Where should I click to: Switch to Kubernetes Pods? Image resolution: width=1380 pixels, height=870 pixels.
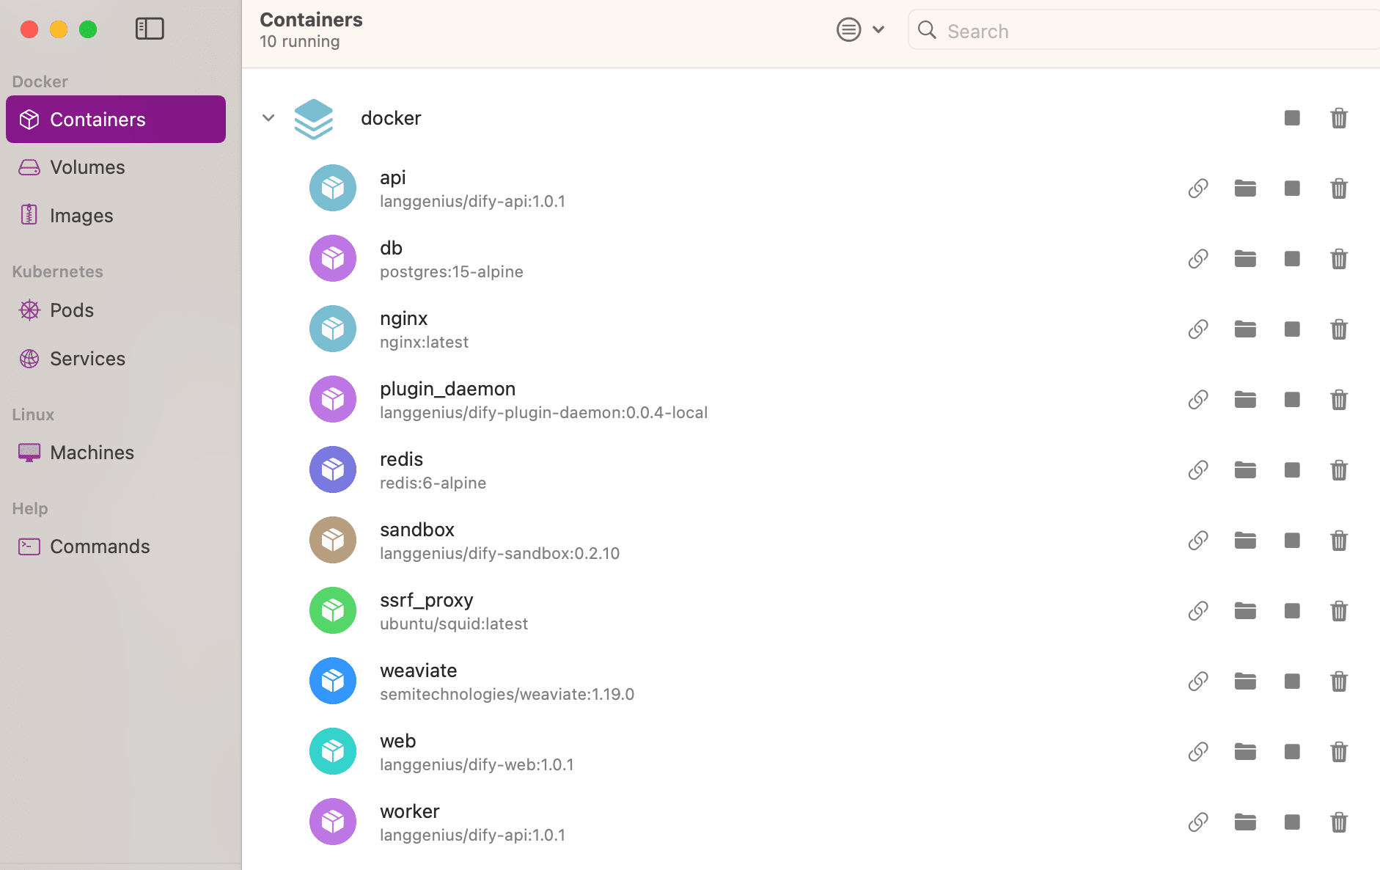[x=116, y=310]
